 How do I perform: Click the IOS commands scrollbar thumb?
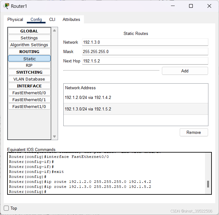pos(208,184)
